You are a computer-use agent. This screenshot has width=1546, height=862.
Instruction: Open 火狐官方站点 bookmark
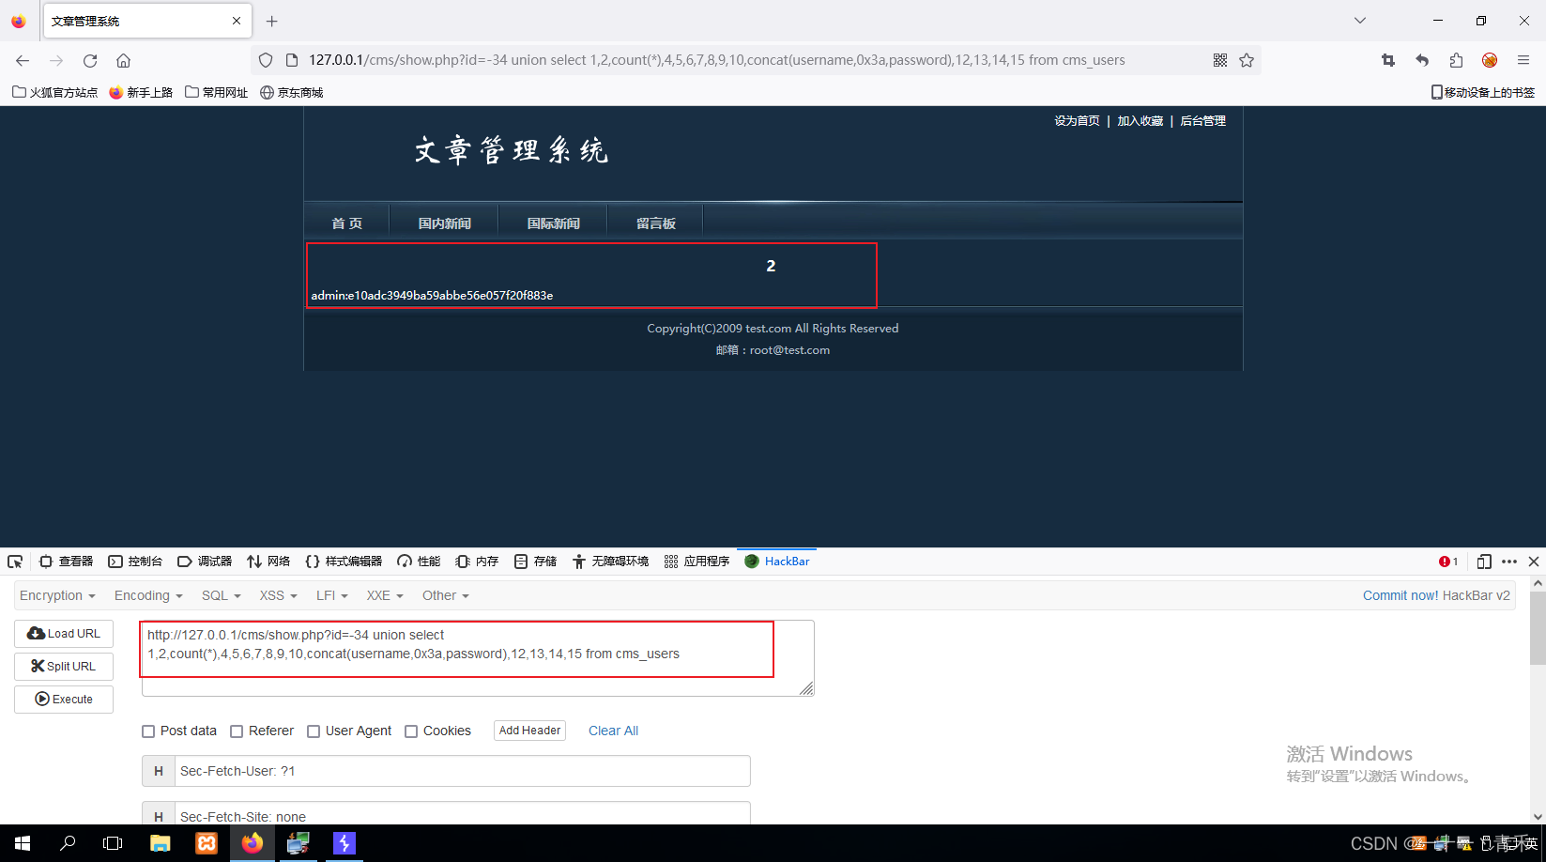54,92
